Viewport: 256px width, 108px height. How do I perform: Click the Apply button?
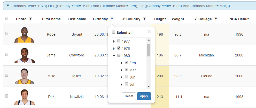click(x=144, y=96)
